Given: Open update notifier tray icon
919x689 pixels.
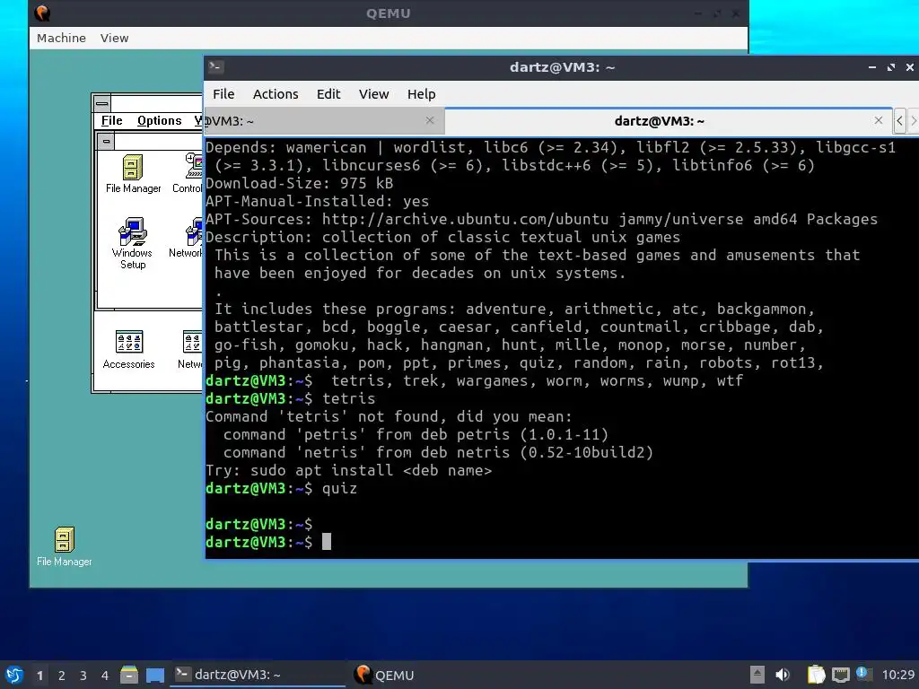Looking at the screenshot, I should click(x=863, y=674).
